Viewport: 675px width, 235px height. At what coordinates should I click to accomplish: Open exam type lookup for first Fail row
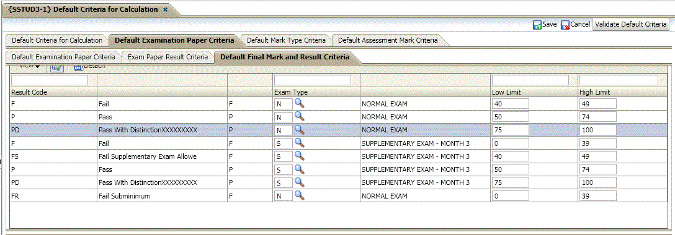point(300,103)
